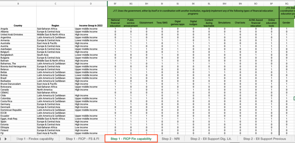This screenshot has width=295, height=143.
Task: Select the 'United Arab Emirates' cell
Action: click(18, 34)
